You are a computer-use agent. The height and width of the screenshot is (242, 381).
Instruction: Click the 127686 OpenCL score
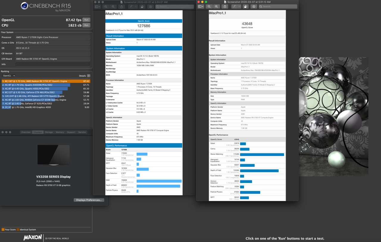click(144, 26)
